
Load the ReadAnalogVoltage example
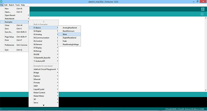pos(69,44)
